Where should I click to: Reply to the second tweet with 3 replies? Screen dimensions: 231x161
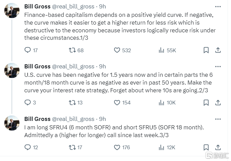pos(28,102)
